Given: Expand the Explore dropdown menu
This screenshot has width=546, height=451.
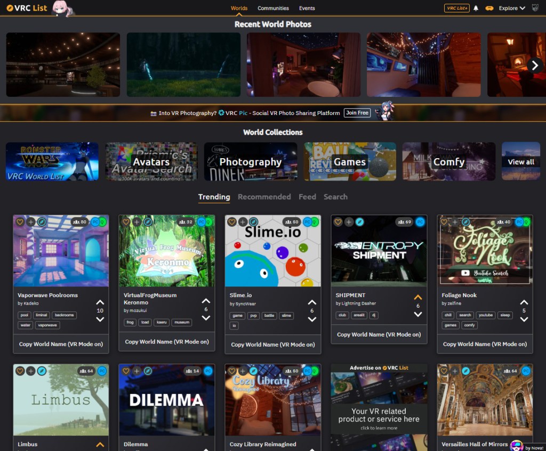Looking at the screenshot, I should click(512, 9).
